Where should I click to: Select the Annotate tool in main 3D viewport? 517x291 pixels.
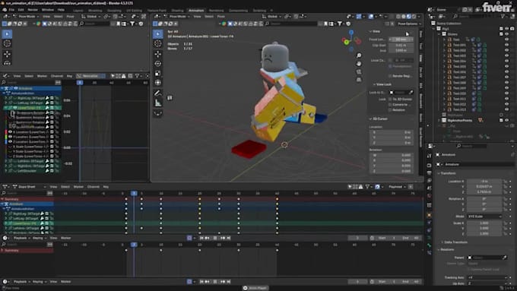(158, 93)
